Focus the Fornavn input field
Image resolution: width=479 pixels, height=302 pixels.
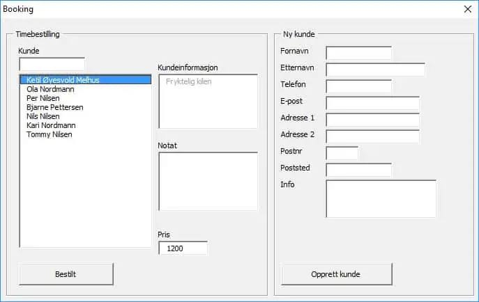[358, 53]
